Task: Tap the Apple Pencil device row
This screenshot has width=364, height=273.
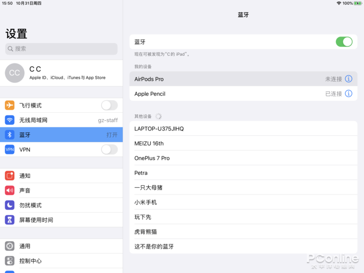Action: coord(243,94)
